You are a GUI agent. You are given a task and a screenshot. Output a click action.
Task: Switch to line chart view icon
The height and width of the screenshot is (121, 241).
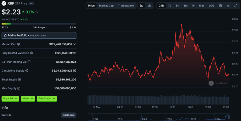[x=142, y=6]
